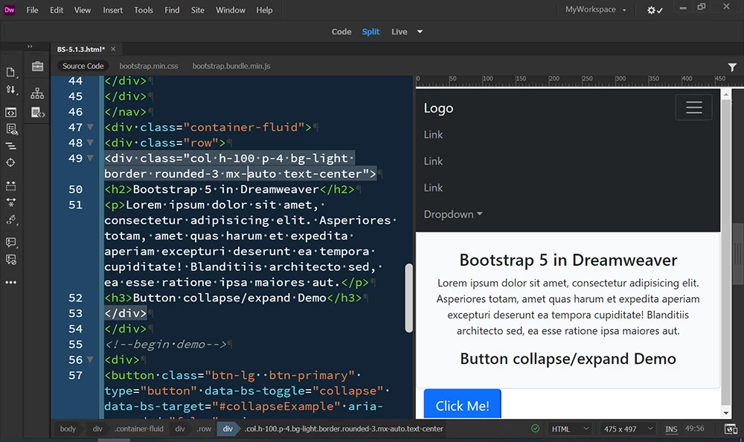744x442 pixels.
Task: Click the Sync Settings gear icon
Action: (x=655, y=10)
